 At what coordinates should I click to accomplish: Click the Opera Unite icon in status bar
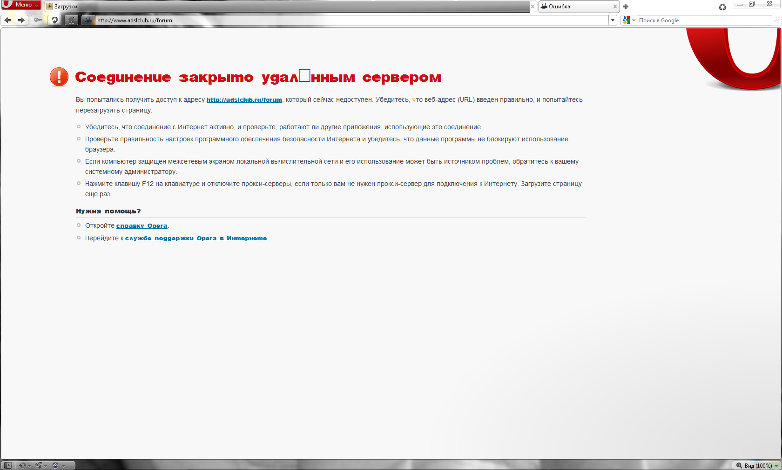pyautogui.click(x=39, y=465)
